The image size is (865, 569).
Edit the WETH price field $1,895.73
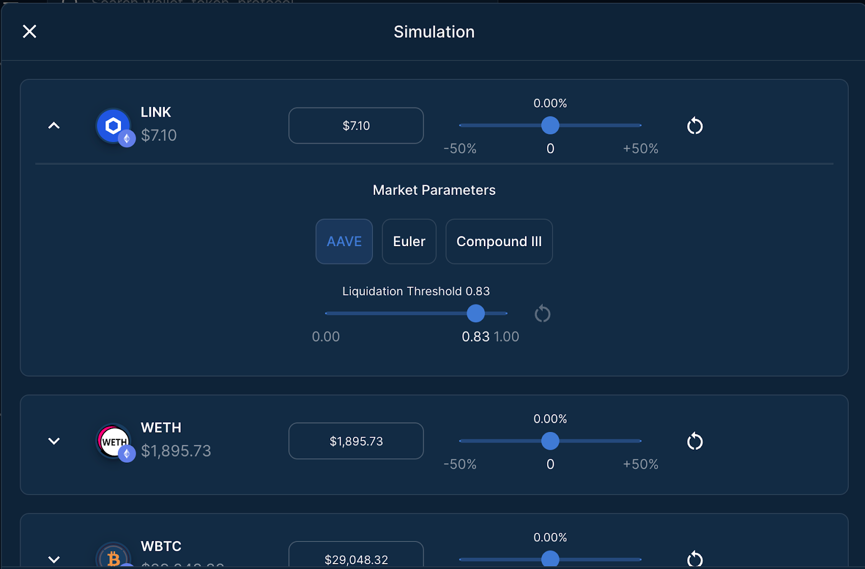(356, 441)
